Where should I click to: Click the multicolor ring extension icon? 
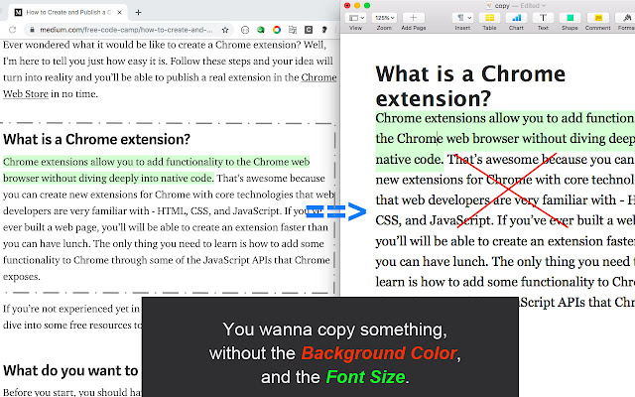[x=277, y=30]
